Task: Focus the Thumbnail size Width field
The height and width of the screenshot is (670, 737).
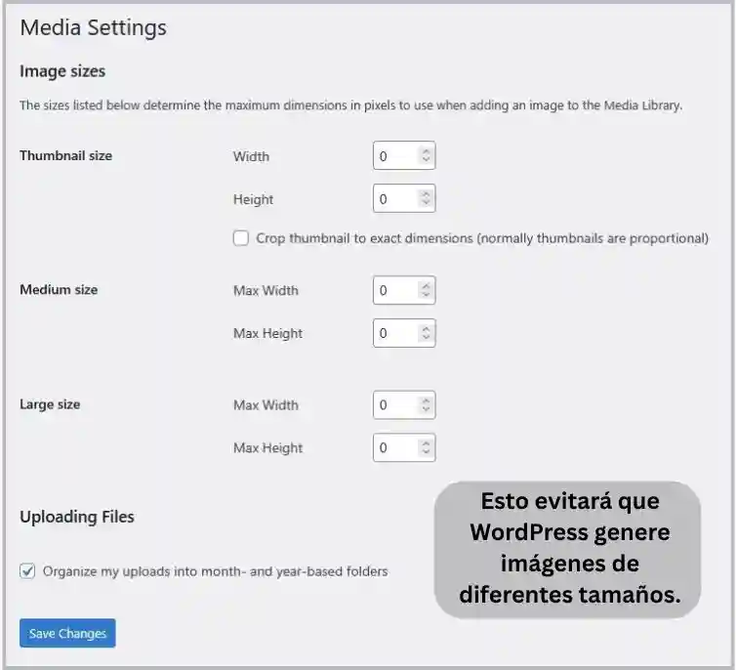Action: coord(404,155)
